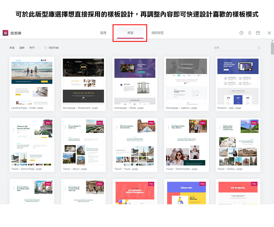Click the 'Homepage – Study - page' caption
Image resolution: width=274 pixels, height=227 pixels.
pos(129,108)
